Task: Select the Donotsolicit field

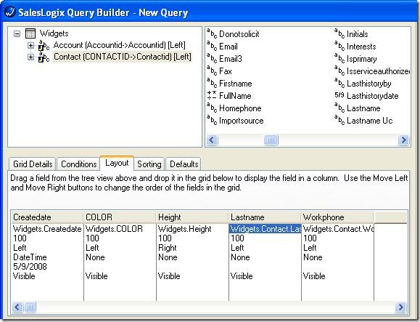Action: point(239,34)
